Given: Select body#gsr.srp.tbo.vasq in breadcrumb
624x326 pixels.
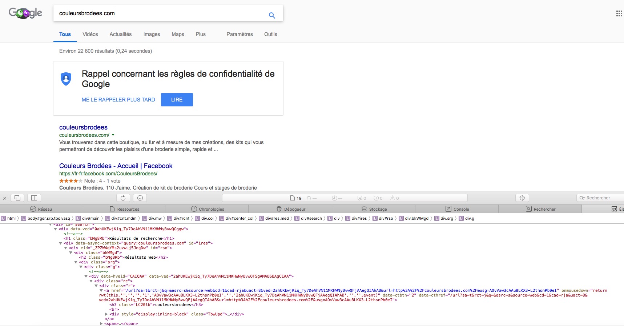Looking at the screenshot, I should coord(46,218).
